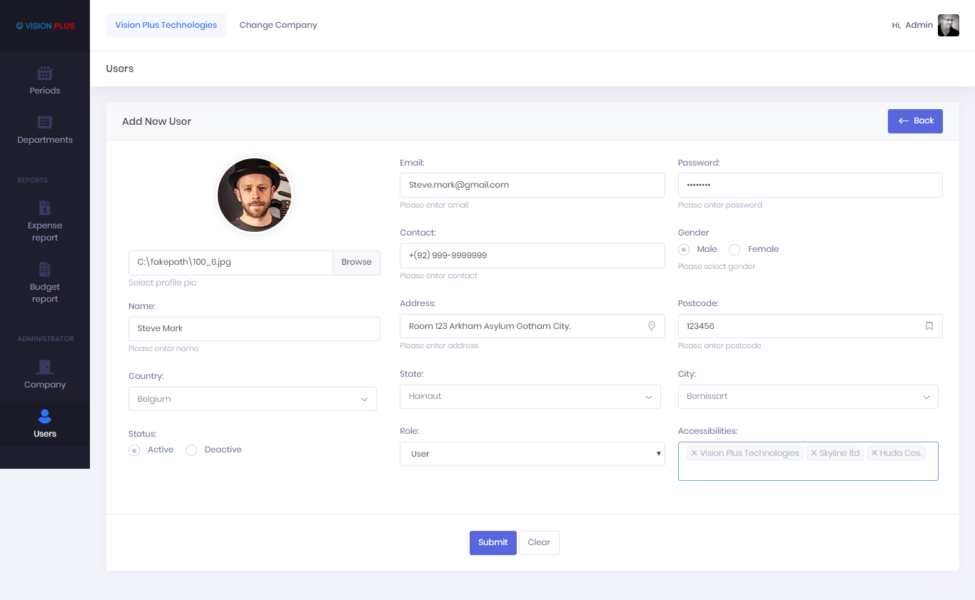Image resolution: width=975 pixels, height=600 pixels.
Task: Click the Company door icon
Action: pyautogui.click(x=45, y=367)
